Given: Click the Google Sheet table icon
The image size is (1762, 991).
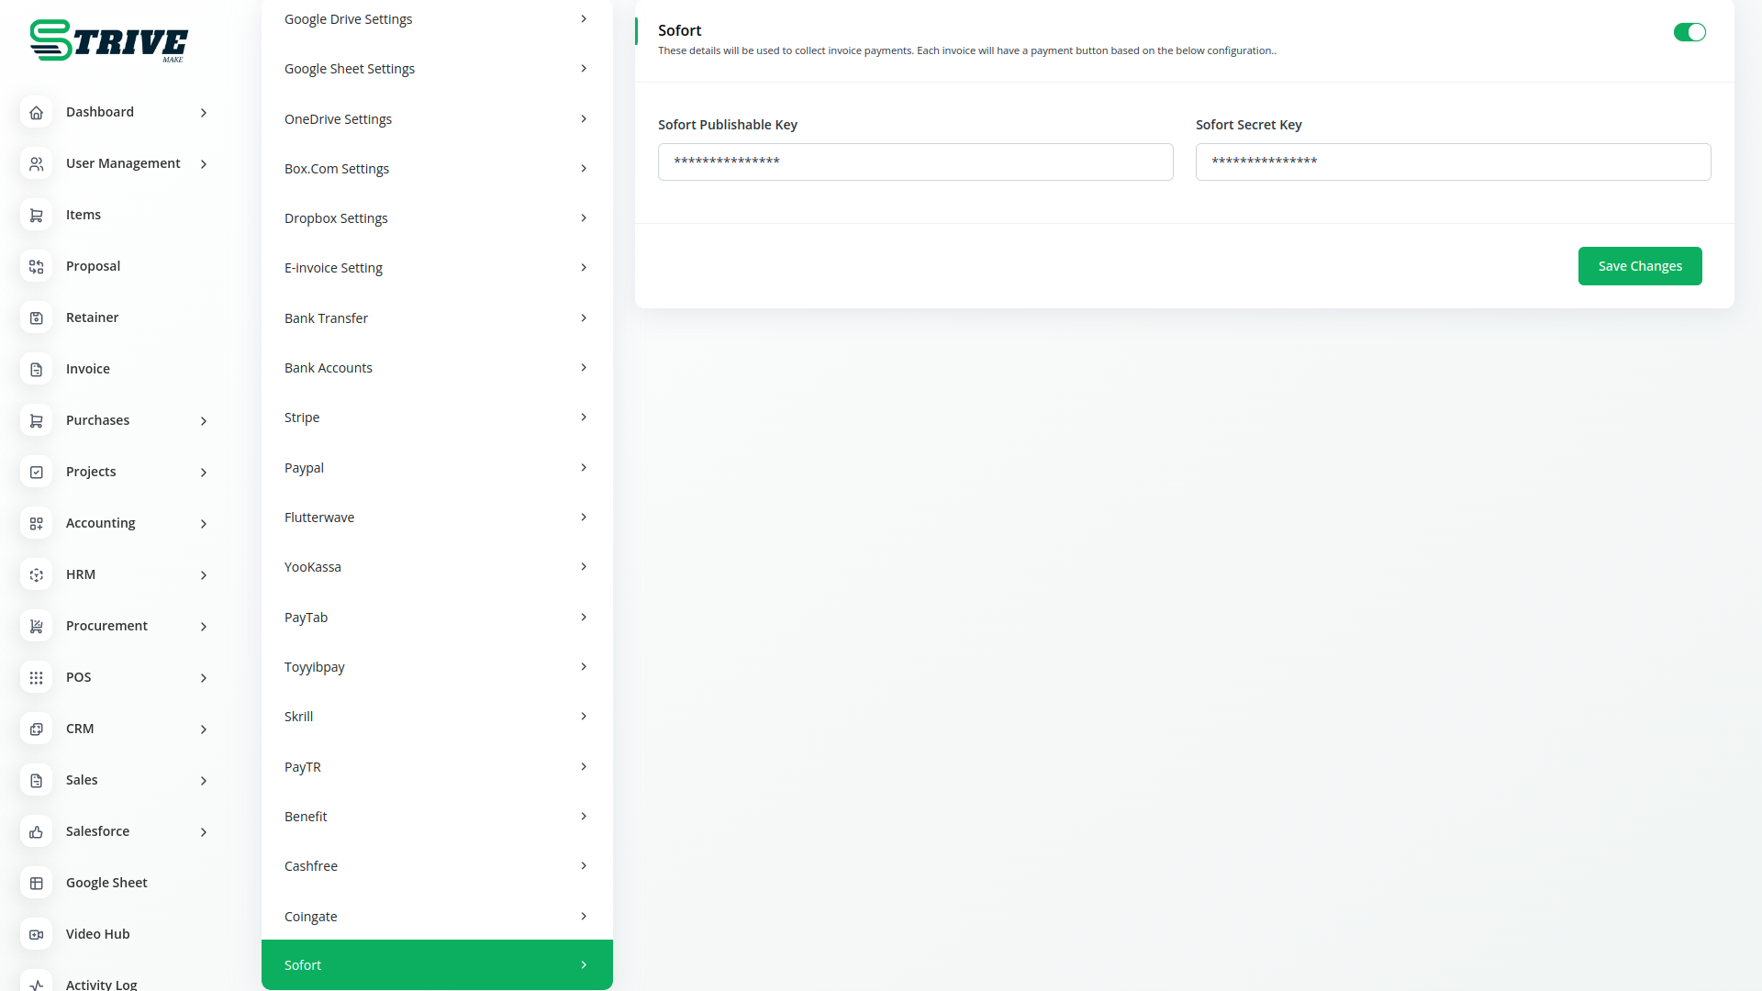Looking at the screenshot, I should point(36,883).
